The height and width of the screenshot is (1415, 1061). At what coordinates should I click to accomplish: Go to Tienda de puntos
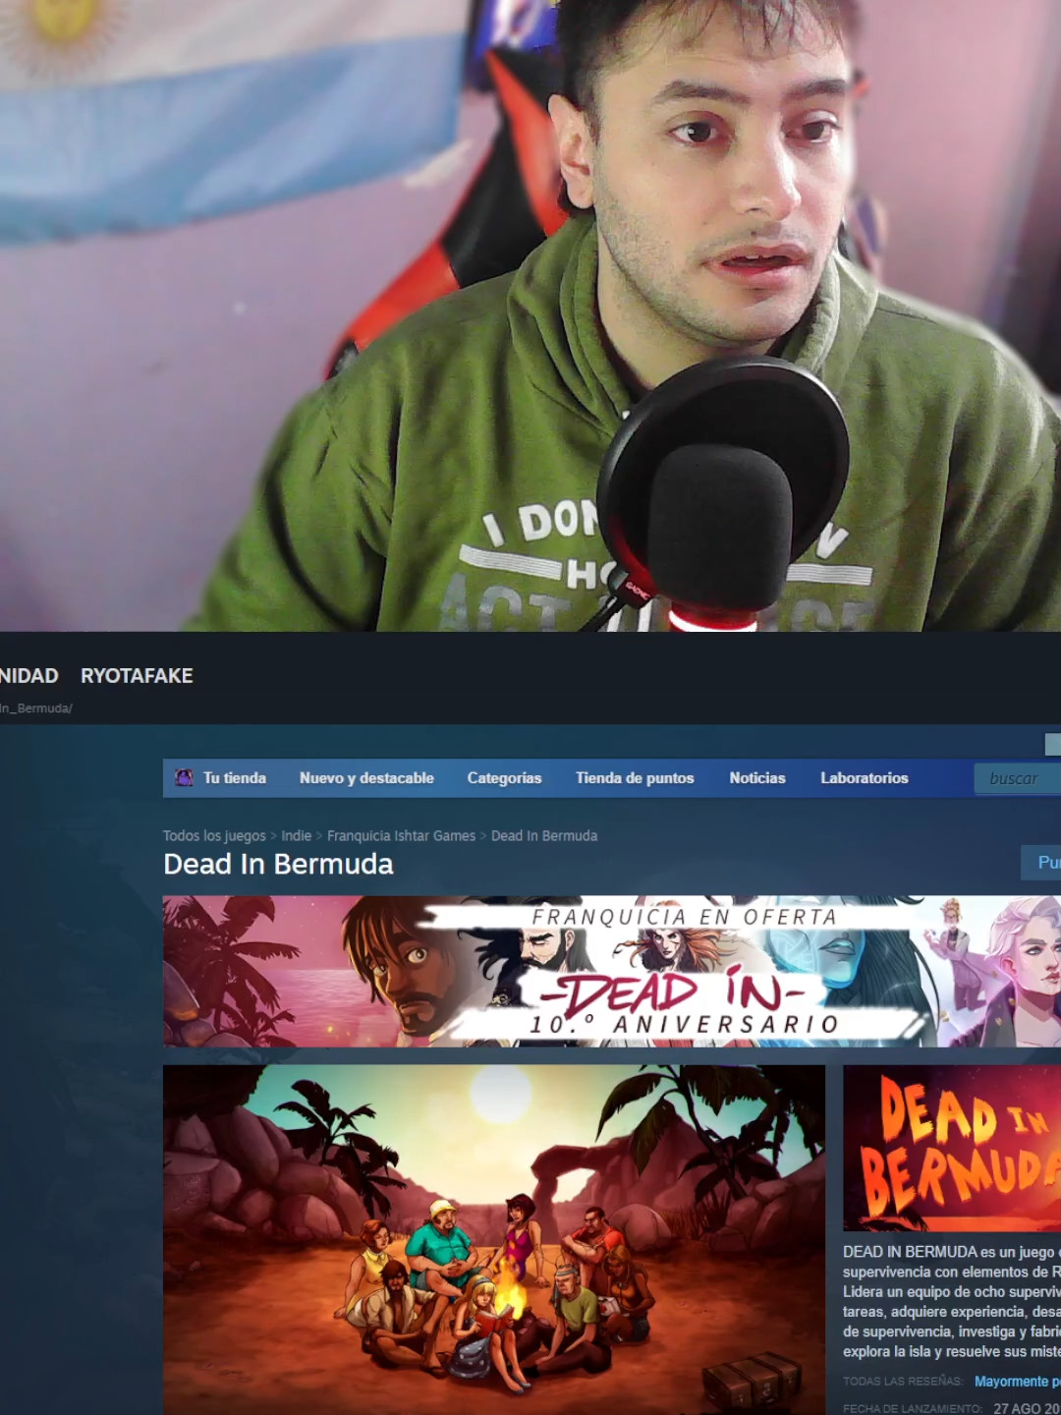[635, 778]
